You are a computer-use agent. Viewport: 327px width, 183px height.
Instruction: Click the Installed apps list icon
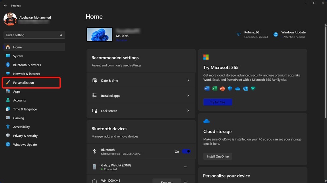tap(95, 95)
